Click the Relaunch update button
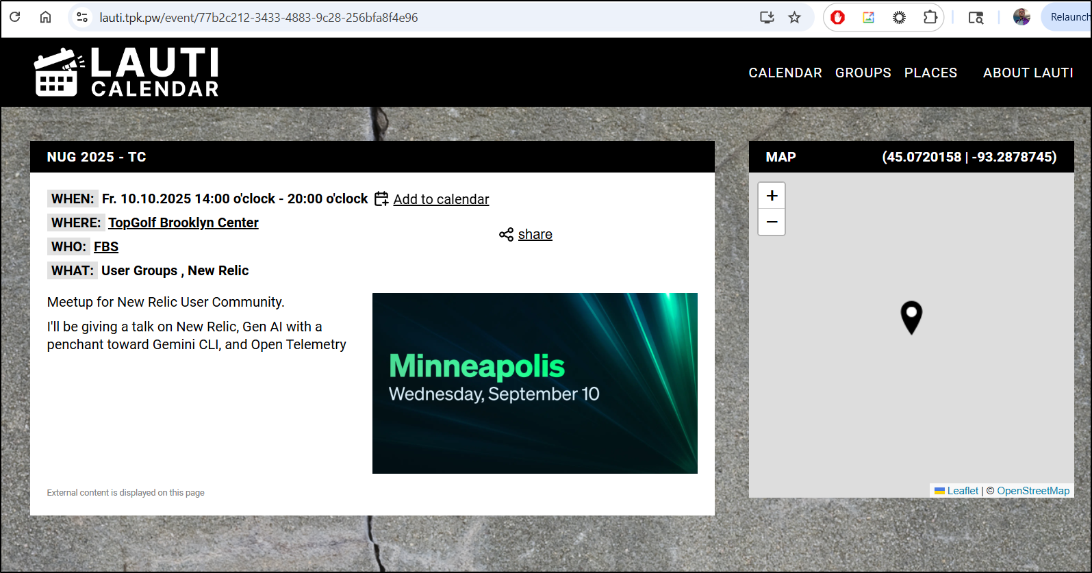The height and width of the screenshot is (573, 1092). coord(1068,17)
